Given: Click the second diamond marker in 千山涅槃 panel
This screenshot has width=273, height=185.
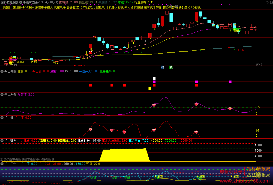Looking at the screenshot, I should coord(196,104).
